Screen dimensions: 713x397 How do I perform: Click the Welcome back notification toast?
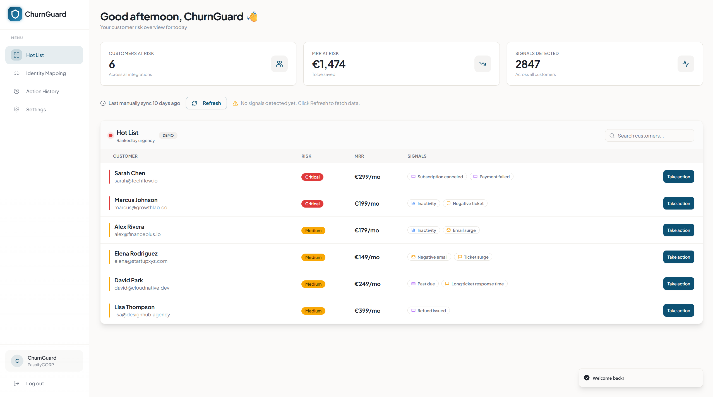click(640, 378)
